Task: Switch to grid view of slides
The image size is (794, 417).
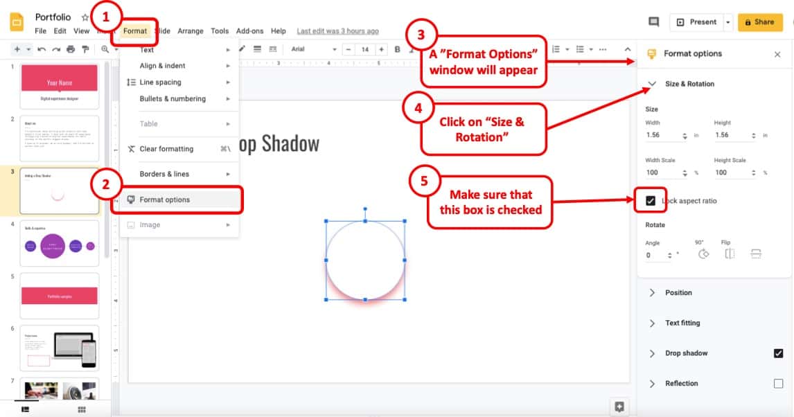Action: pos(82,409)
